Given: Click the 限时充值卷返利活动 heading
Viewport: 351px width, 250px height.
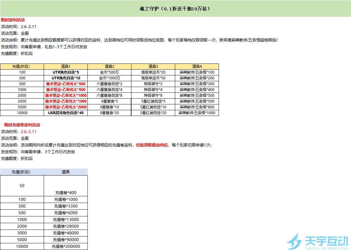Looking at the screenshot, I should (22, 125).
